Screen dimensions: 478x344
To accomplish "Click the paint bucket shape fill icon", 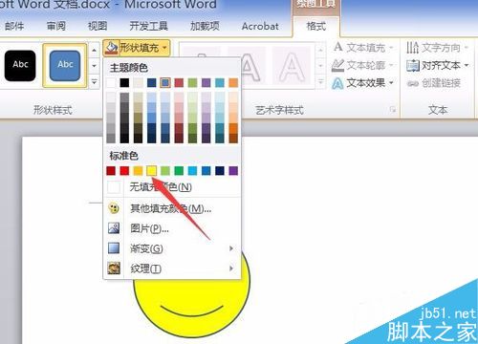I will (x=111, y=48).
